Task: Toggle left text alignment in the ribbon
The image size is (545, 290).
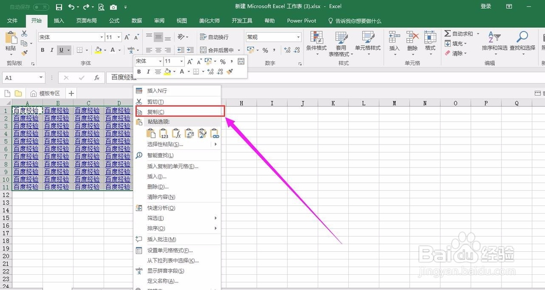Action: click(x=149, y=50)
